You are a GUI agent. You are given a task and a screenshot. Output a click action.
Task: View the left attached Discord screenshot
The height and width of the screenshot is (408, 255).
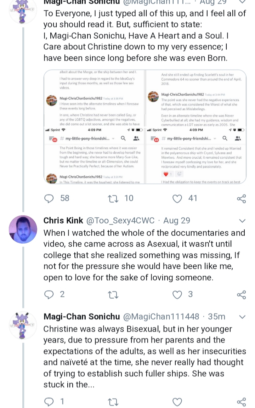point(94,127)
